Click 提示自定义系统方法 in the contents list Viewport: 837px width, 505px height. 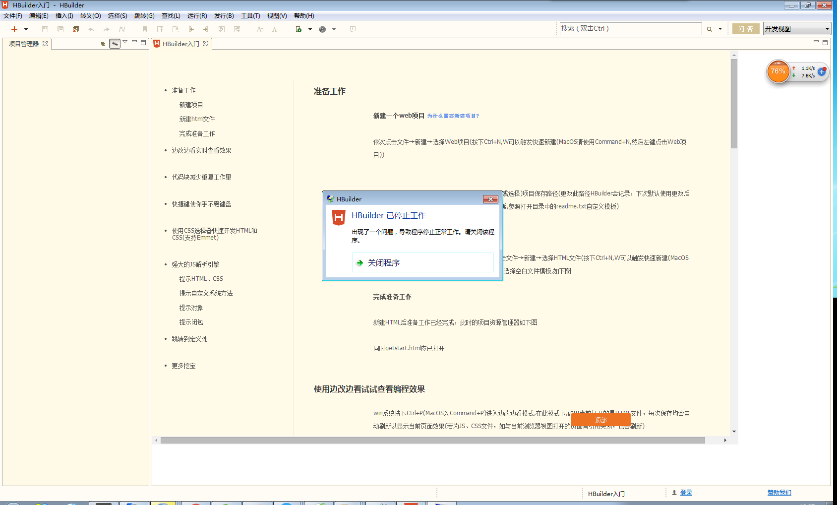(x=206, y=293)
